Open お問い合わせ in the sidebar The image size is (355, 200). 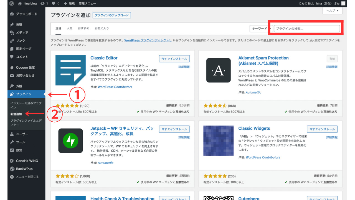(x=26, y=76)
